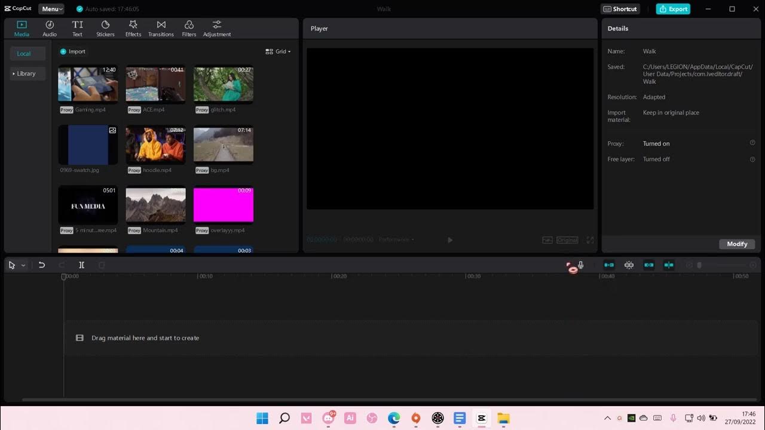Click the timeline horizontal scrollbar
765x430 pixels.
(x=388, y=400)
